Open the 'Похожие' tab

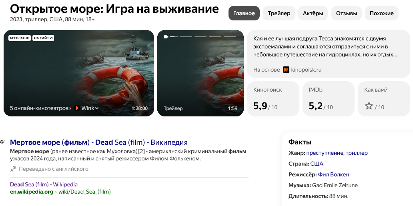coord(382,13)
